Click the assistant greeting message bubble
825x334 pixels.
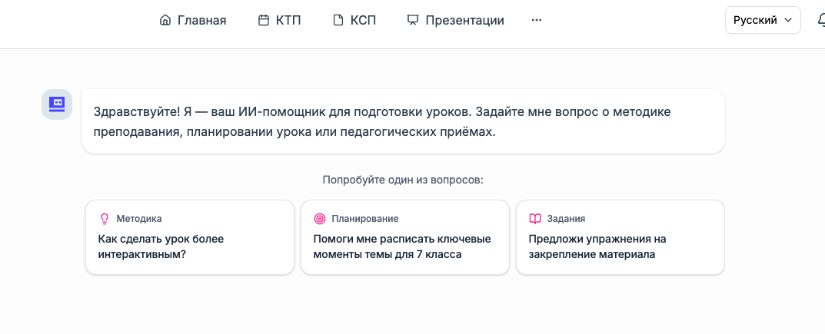tap(403, 121)
